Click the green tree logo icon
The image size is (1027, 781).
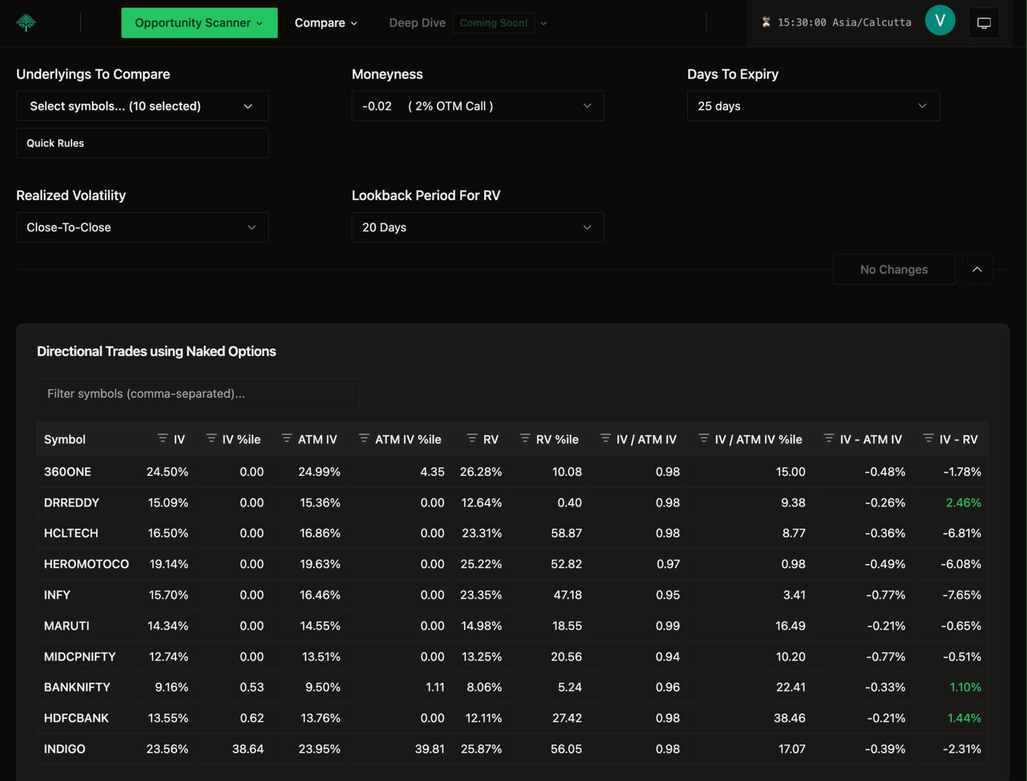tap(26, 23)
